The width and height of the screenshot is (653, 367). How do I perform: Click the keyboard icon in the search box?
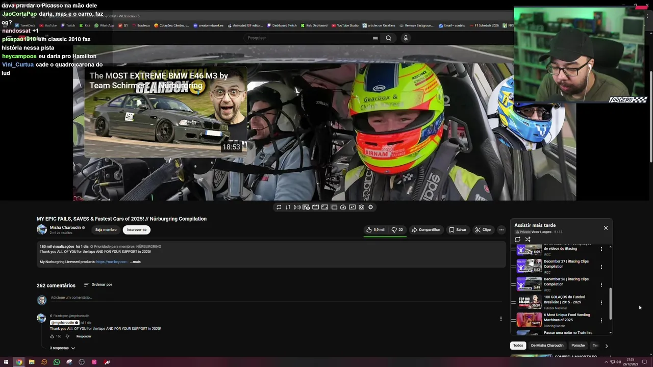375,38
